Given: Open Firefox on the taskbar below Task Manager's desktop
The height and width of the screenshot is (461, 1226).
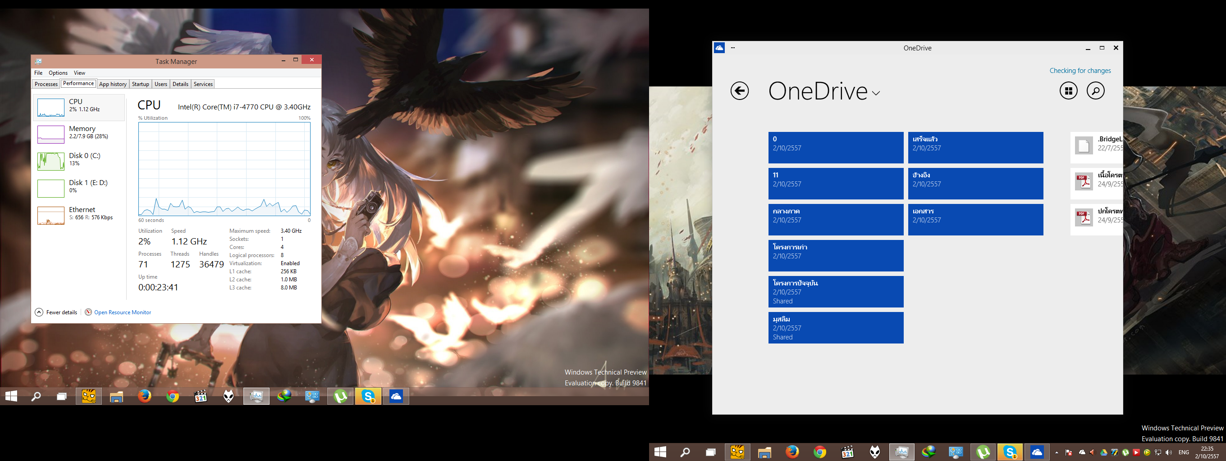Looking at the screenshot, I should point(145,396).
